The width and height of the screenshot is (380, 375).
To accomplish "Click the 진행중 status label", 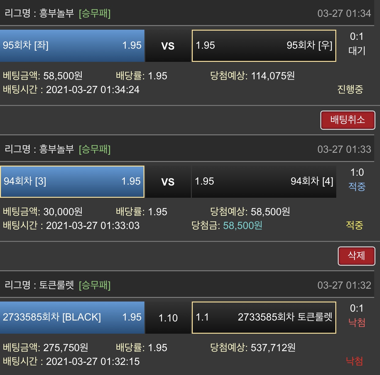I will click(350, 89).
